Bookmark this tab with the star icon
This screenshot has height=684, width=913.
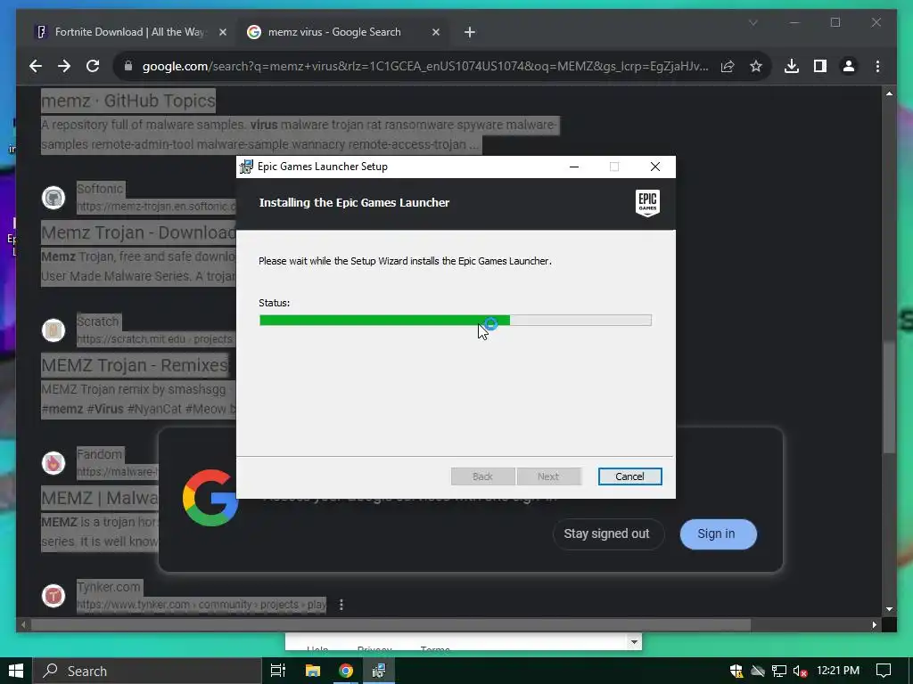tap(756, 66)
